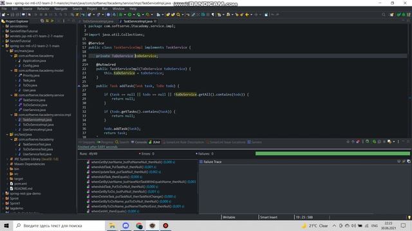Click Previous Failure arrow in JUnit view
412x231 pixels.
353,142
